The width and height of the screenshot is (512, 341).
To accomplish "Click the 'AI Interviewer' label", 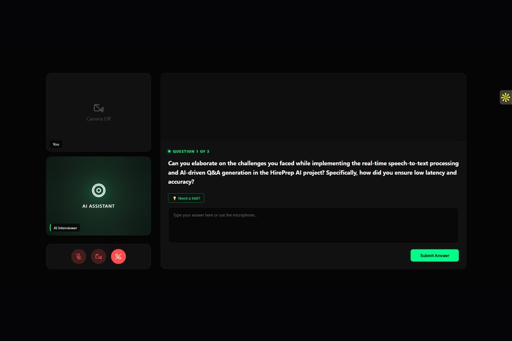I will coord(65,228).
